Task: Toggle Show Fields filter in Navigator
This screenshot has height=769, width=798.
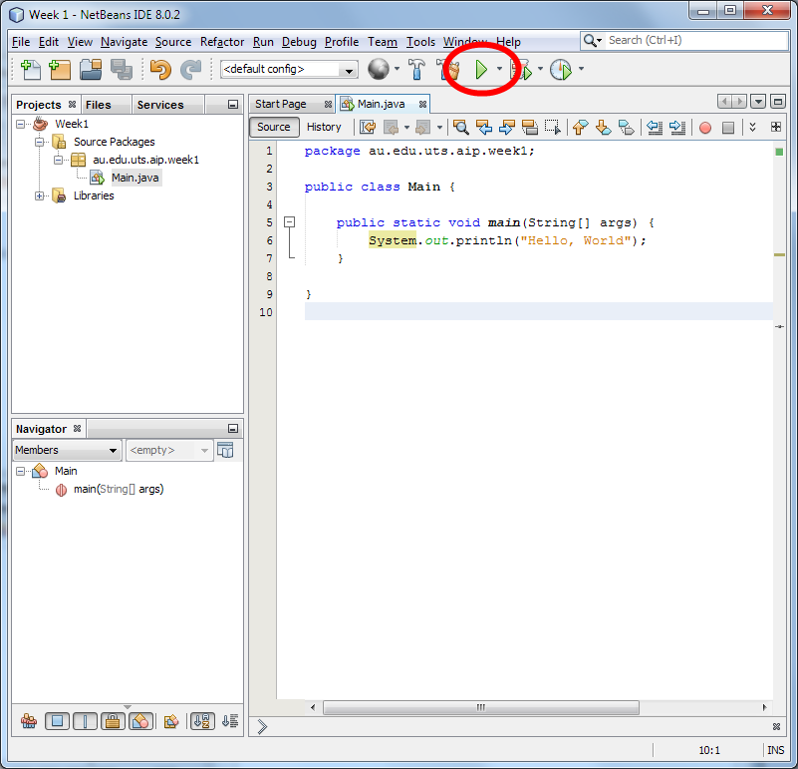Action: point(57,720)
